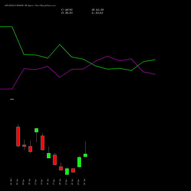The height and width of the screenshot is (191, 191).
Task: Click the red candle above the 22 Apr label
Action: pyautogui.click(x=73, y=170)
